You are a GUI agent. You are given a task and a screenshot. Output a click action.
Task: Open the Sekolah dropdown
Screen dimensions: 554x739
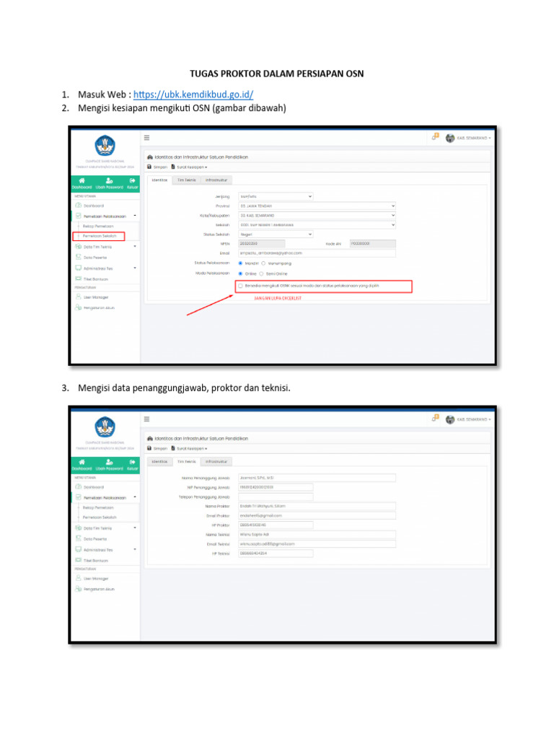click(317, 225)
